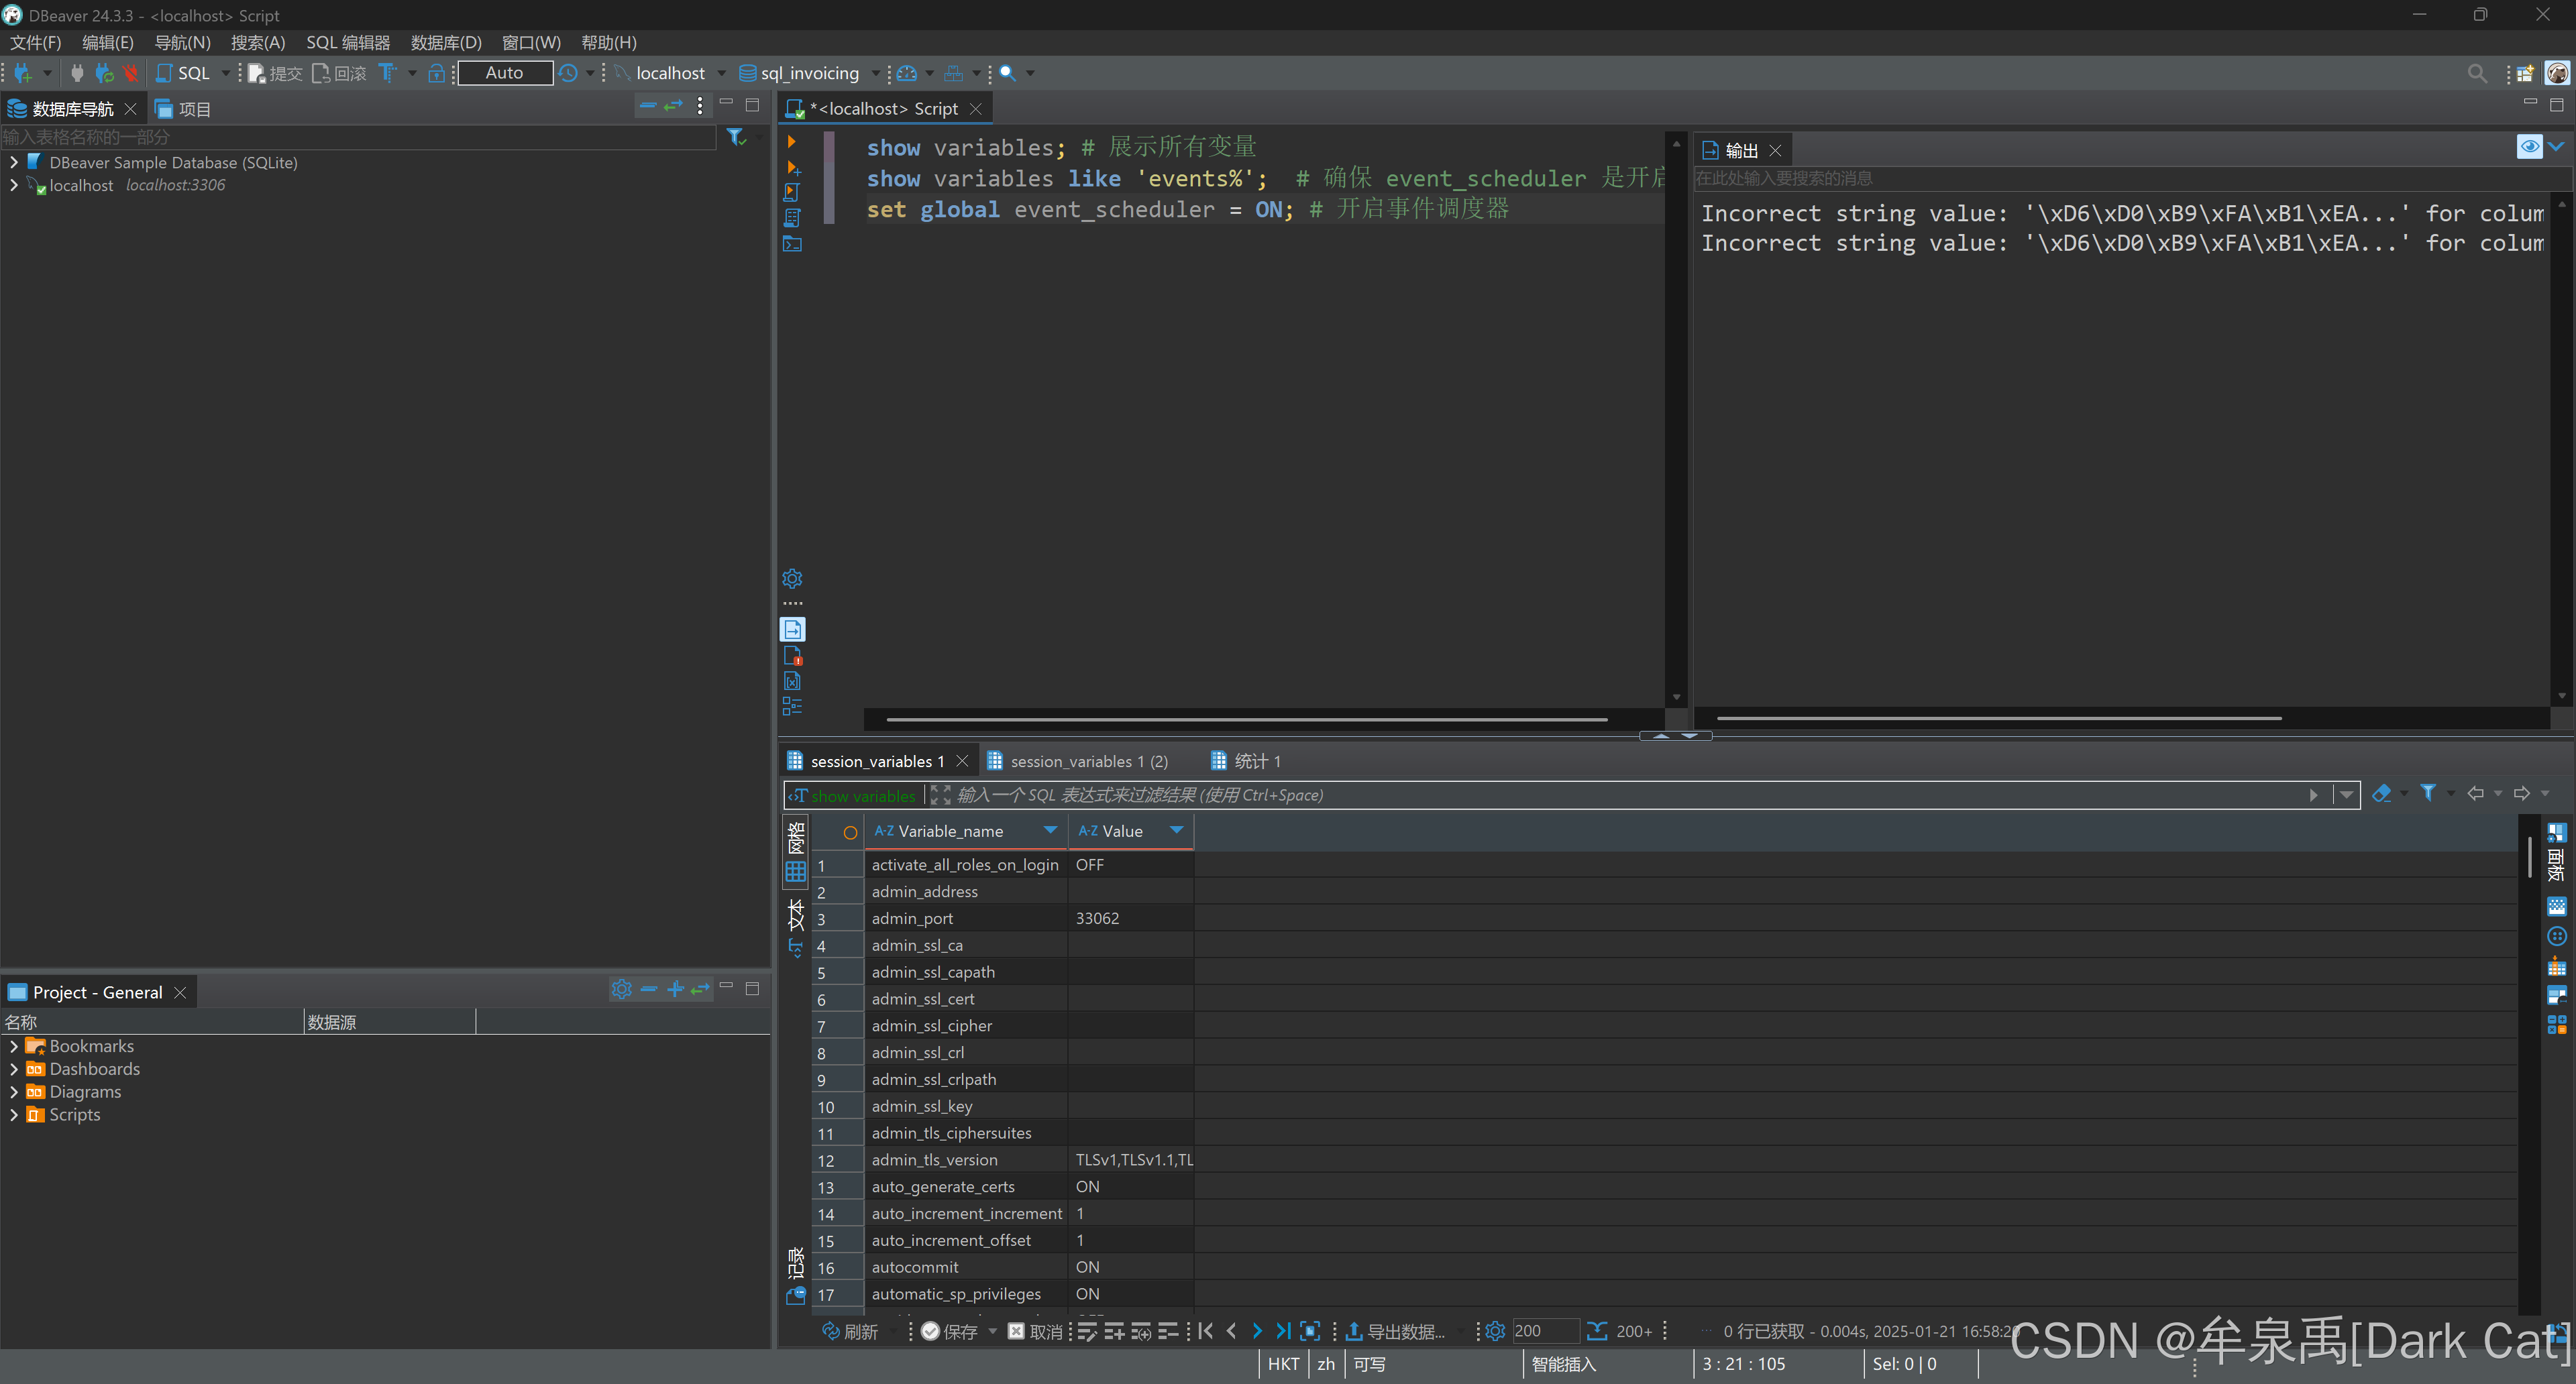The image size is (2576, 1384).
Task: Click the output panel vertical scrollbar
Action: click(x=2561, y=450)
